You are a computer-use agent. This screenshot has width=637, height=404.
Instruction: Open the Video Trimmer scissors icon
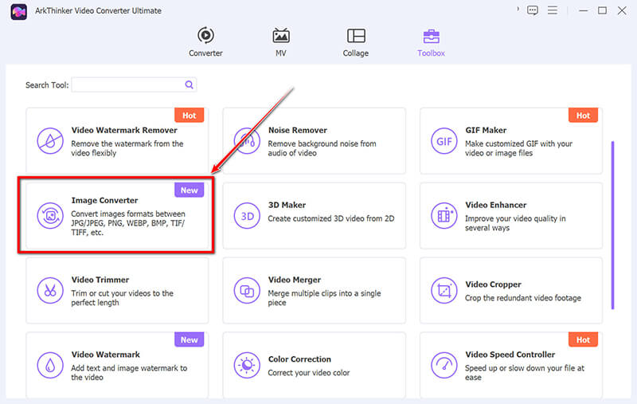click(50, 291)
